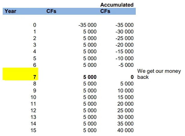Click the Year column header
Viewport: 185px width, 136px height.
(x=11, y=11)
